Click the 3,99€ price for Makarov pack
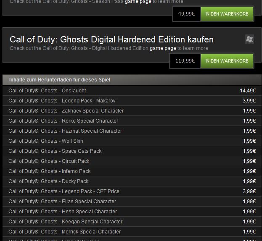 tap(249, 101)
